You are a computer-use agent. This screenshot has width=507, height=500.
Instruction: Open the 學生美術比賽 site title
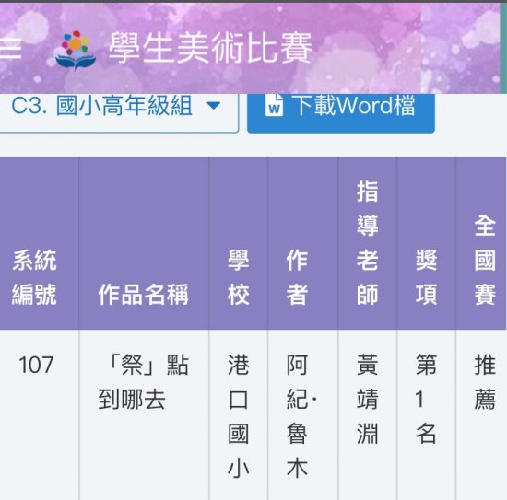pyautogui.click(x=210, y=49)
